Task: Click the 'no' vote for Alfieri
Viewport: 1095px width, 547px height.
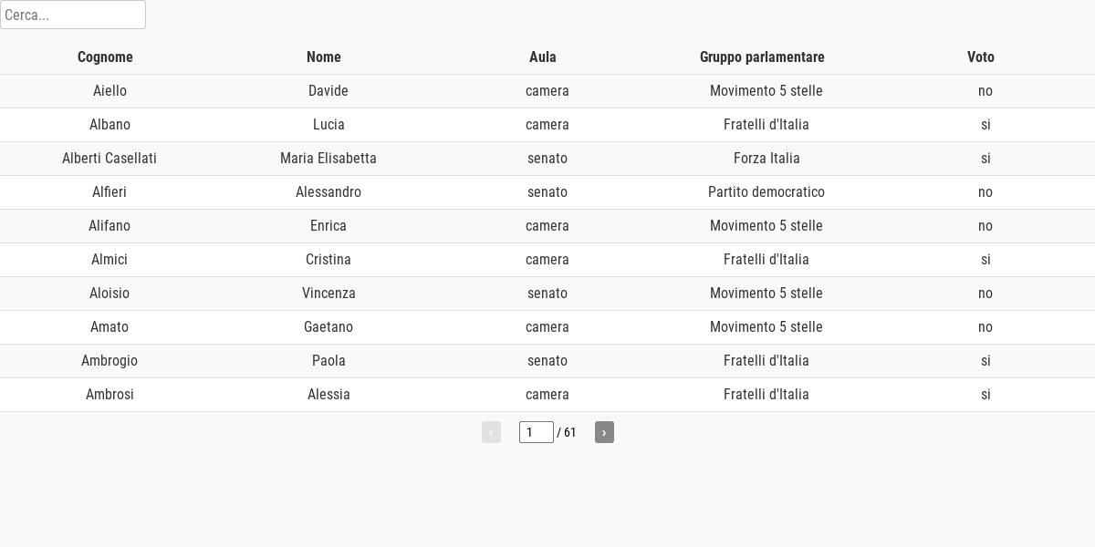Action: [x=985, y=192]
